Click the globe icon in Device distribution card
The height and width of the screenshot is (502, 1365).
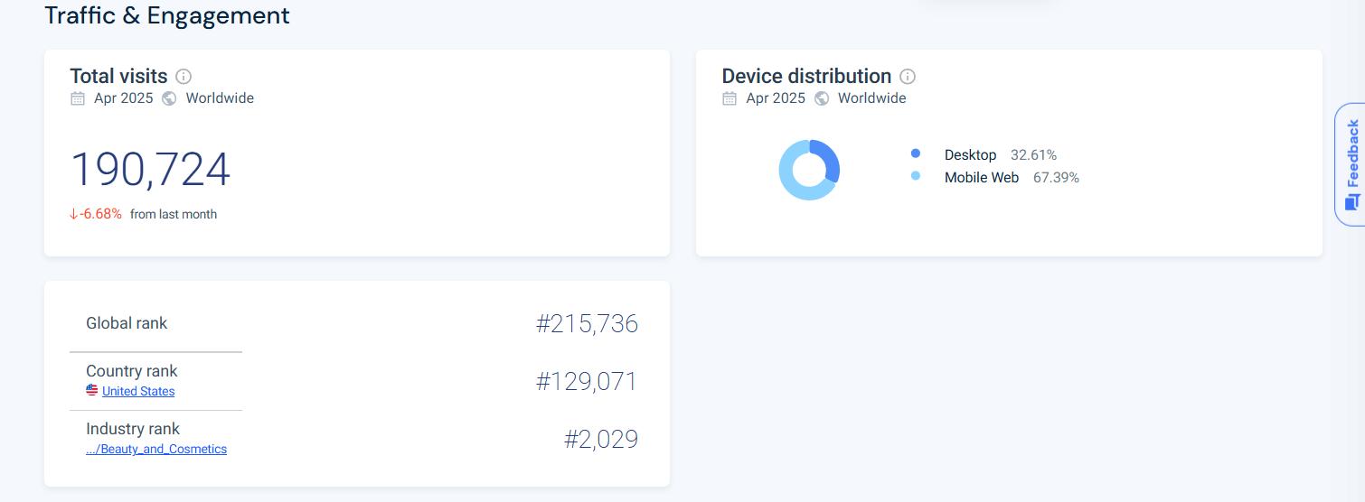(x=821, y=98)
